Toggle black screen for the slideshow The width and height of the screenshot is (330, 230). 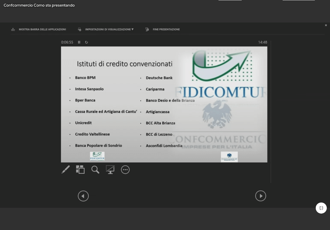tap(110, 170)
